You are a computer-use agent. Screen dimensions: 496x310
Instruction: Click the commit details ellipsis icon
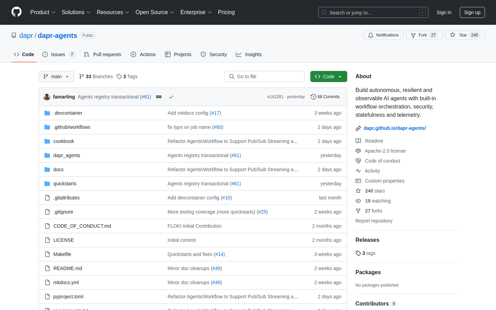coord(159,97)
